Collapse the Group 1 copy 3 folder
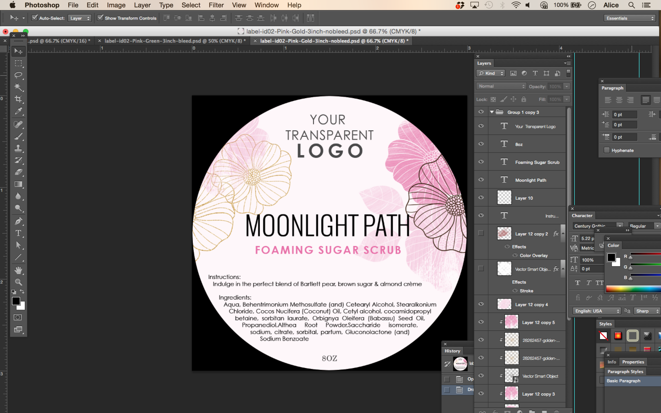Viewport: 661px width, 413px height. [492, 112]
